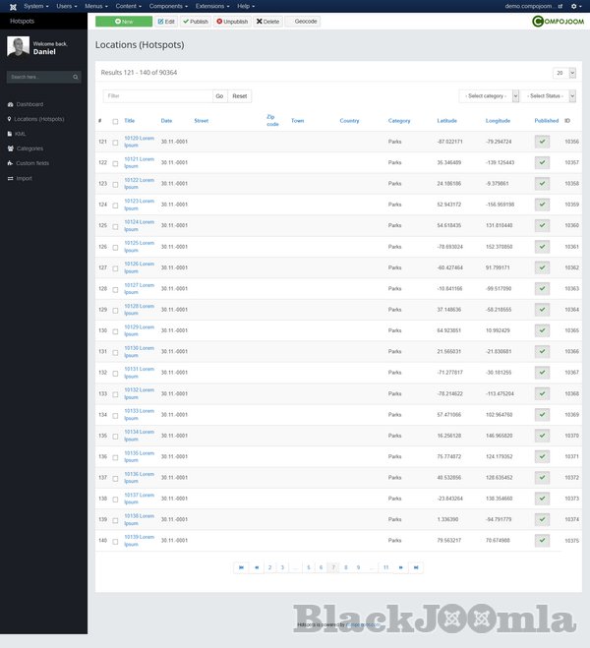Click the green published checkmark for row 121
590x648 pixels.
coord(542,142)
